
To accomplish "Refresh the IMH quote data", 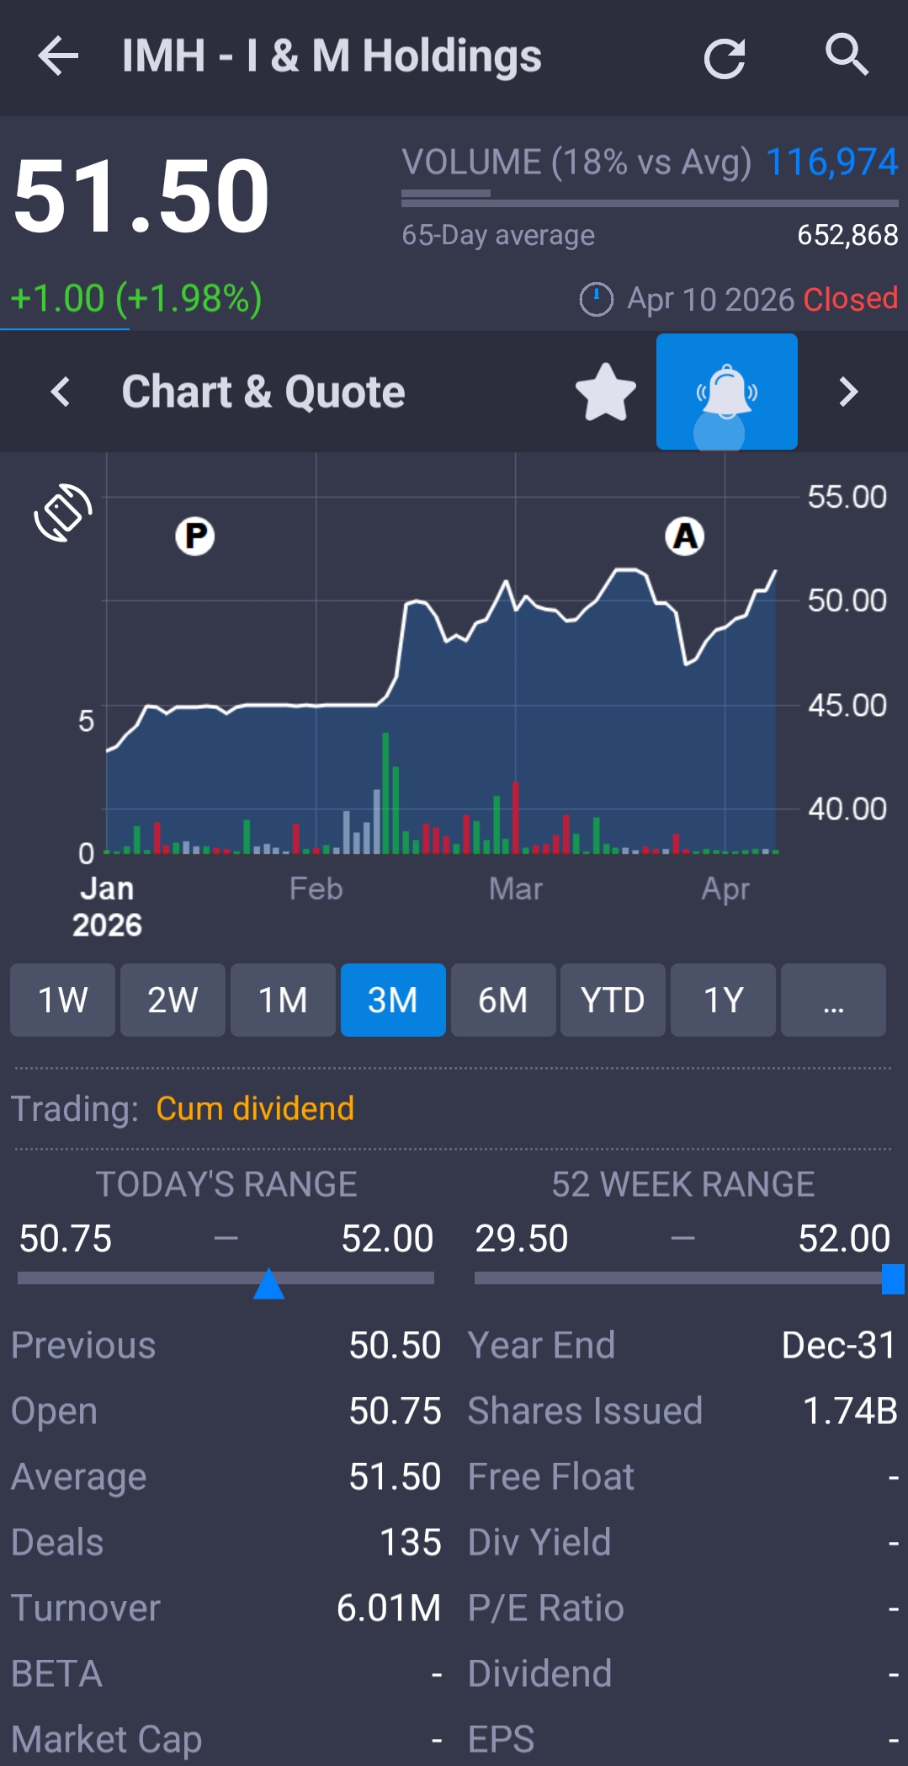I will click(725, 58).
